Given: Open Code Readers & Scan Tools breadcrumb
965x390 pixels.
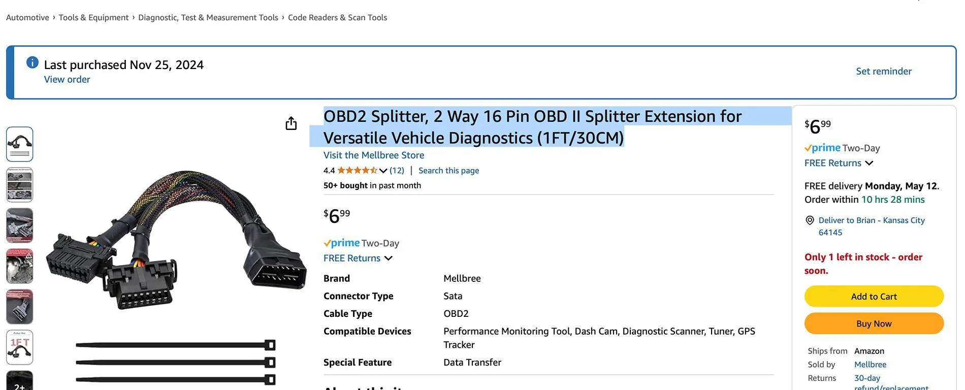Looking at the screenshot, I should (337, 17).
